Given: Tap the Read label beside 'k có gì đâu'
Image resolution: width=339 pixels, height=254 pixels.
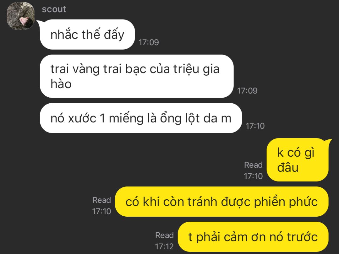Looking at the screenshot, I should 253,165.
